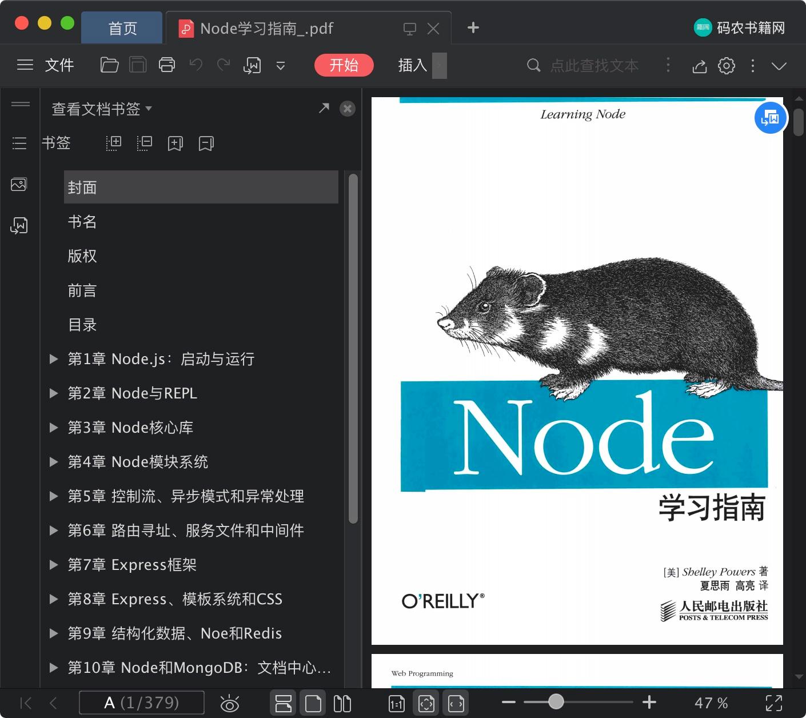
Task: Collapse all bookmarks icon
Action: pyautogui.click(x=145, y=143)
